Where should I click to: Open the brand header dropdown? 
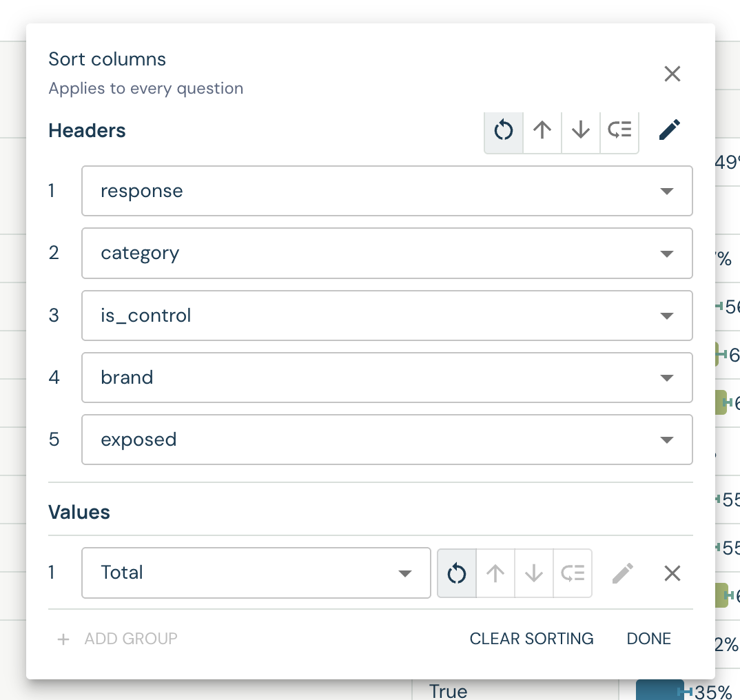(x=387, y=378)
